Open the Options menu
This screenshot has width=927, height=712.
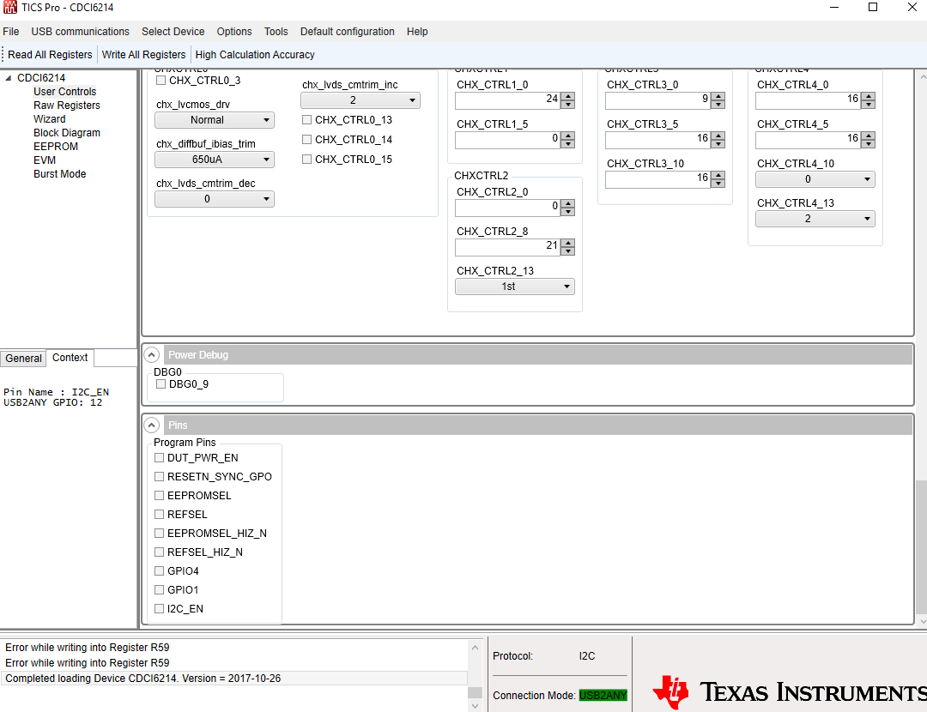point(234,32)
